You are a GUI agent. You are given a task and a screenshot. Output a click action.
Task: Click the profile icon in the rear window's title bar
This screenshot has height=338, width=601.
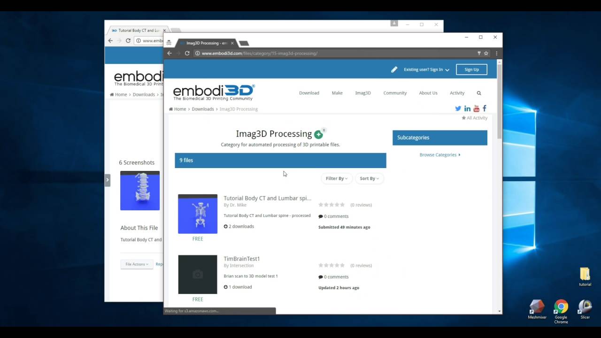click(x=394, y=23)
